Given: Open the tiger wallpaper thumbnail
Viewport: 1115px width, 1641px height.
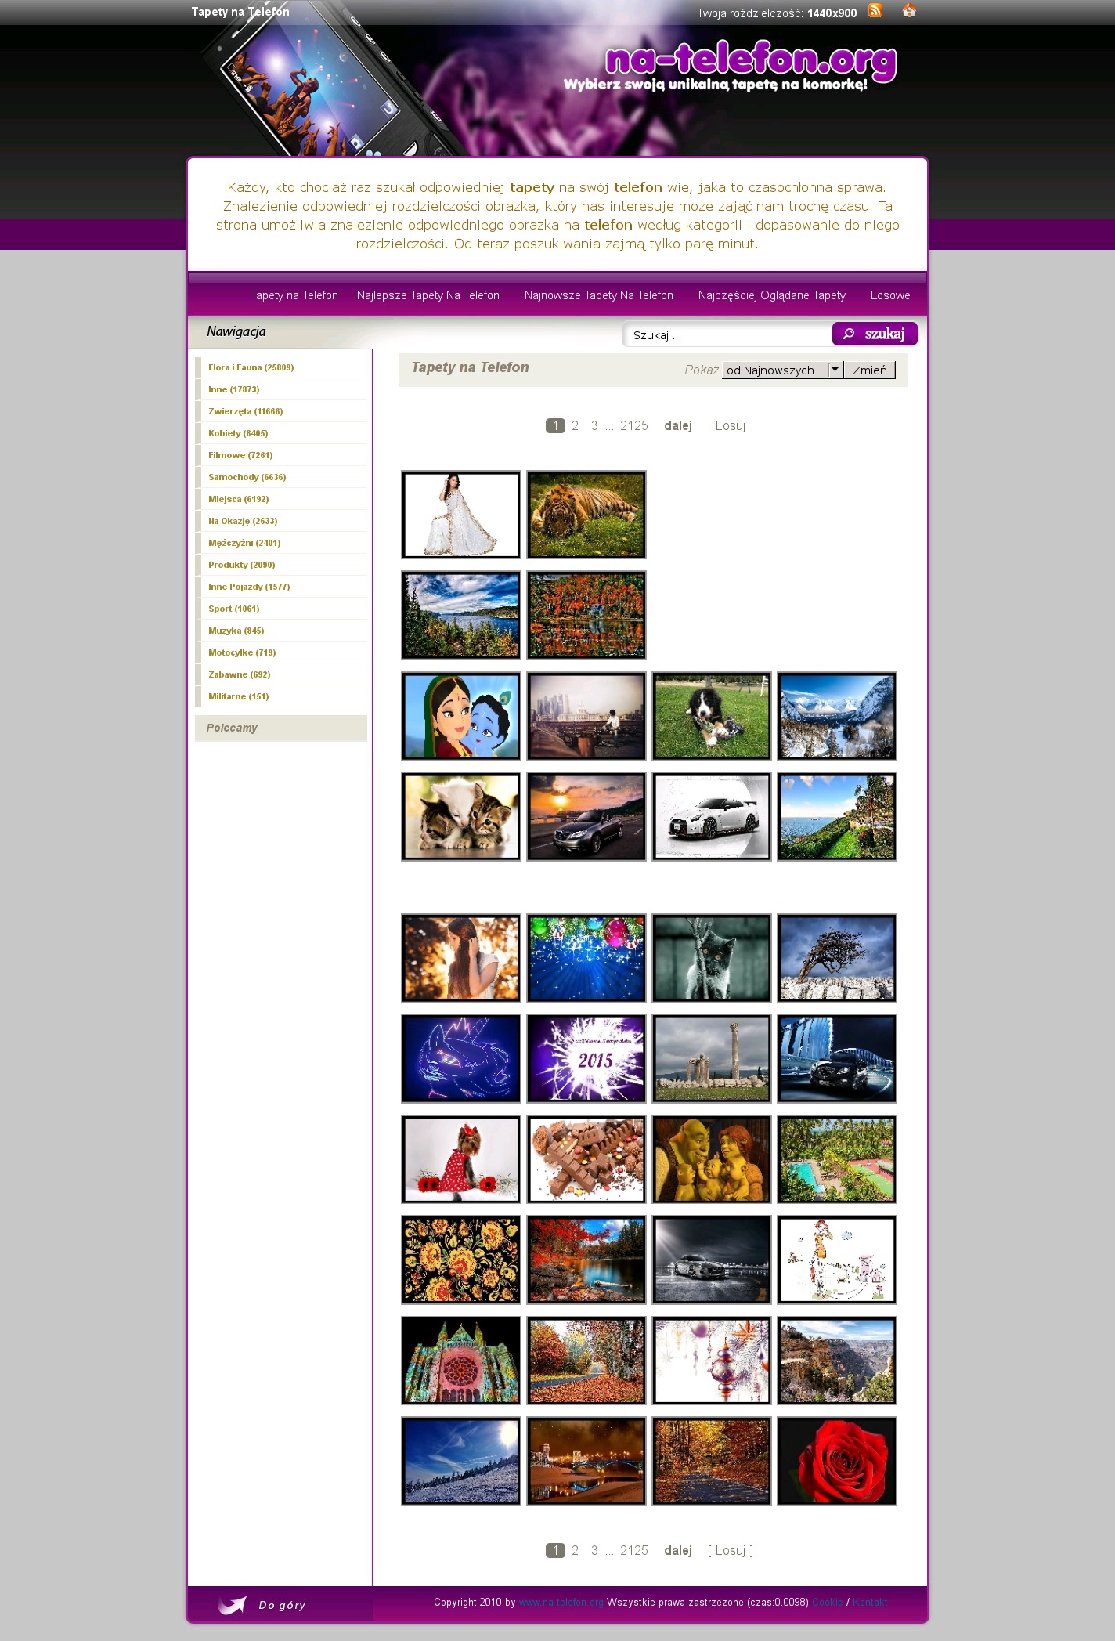Looking at the screenshot, I should coord(586,515).
